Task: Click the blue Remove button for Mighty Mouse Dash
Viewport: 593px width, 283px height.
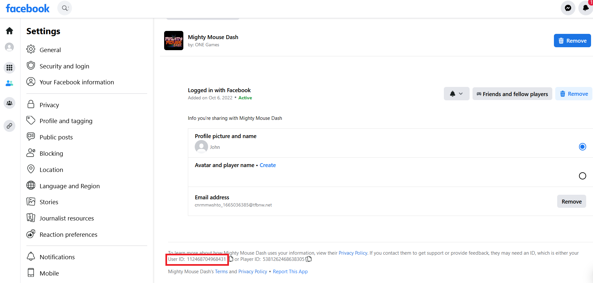Action: click(x=572, y=41)
